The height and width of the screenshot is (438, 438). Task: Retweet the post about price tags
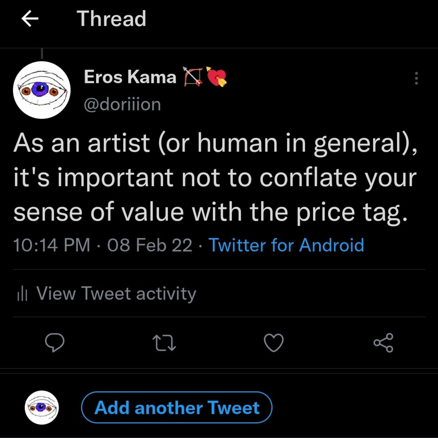pyautogui.click(x=164, y=343)
